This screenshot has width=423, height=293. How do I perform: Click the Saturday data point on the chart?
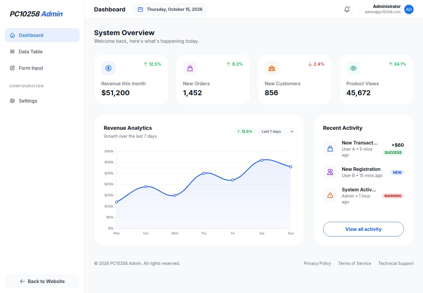(x=262, y=160)
